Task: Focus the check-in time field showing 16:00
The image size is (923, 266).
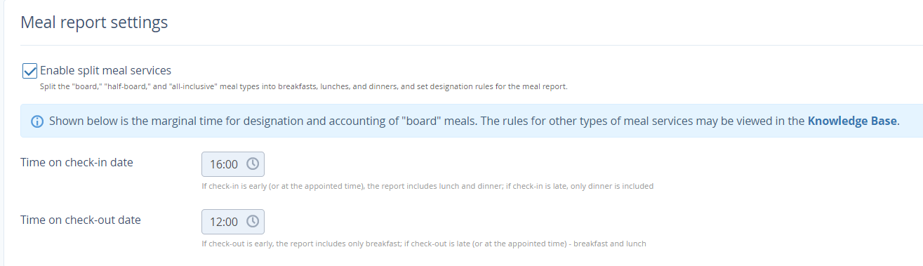Action: 233,164
